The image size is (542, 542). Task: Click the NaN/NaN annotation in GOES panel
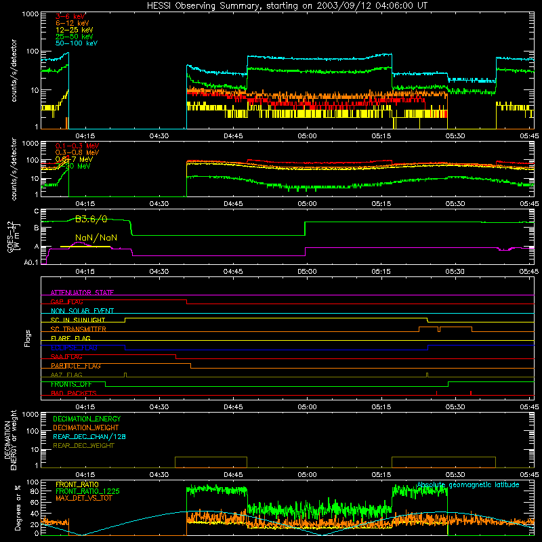96,238
